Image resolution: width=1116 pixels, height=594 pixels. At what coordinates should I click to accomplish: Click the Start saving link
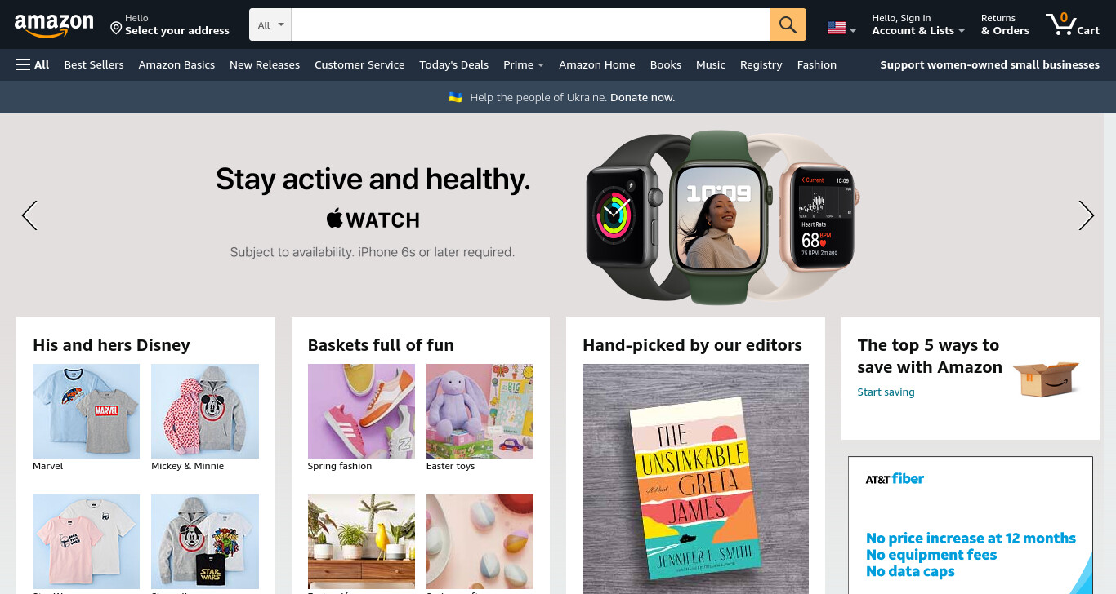click(x=886, y=392)
